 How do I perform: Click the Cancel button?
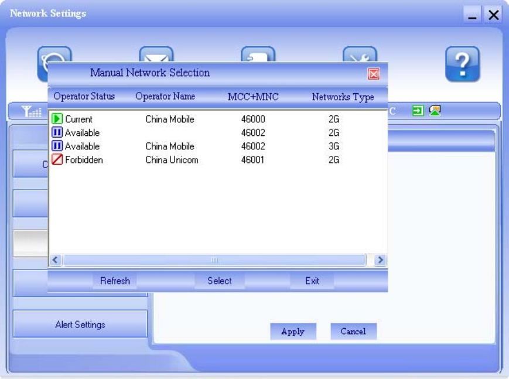[x=353, y=332]
